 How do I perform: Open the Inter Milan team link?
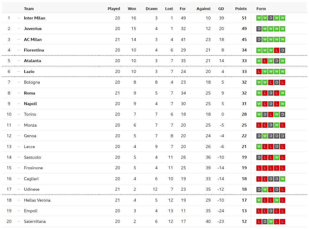coord(34,18)
